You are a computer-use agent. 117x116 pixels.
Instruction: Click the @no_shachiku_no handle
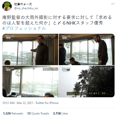[x=26, y=8]
